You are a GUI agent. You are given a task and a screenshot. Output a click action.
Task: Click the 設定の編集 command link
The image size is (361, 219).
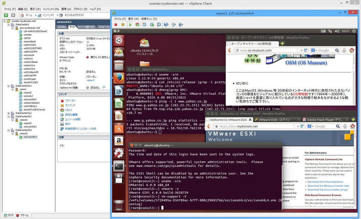click(71, 114)
